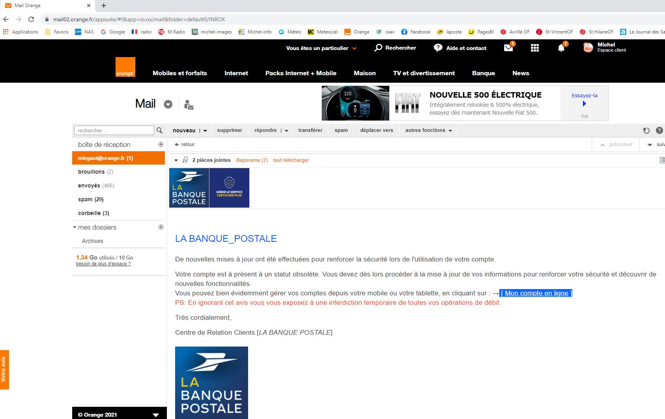The height and width of the screenshot is (419, 665).
Task: Click plus icon beside mes dossiers
Action: [161, 227]
